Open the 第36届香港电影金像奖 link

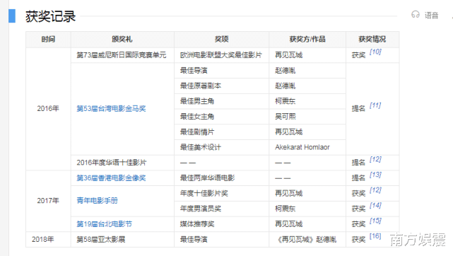pyautogui.click(x=111, y=178)
